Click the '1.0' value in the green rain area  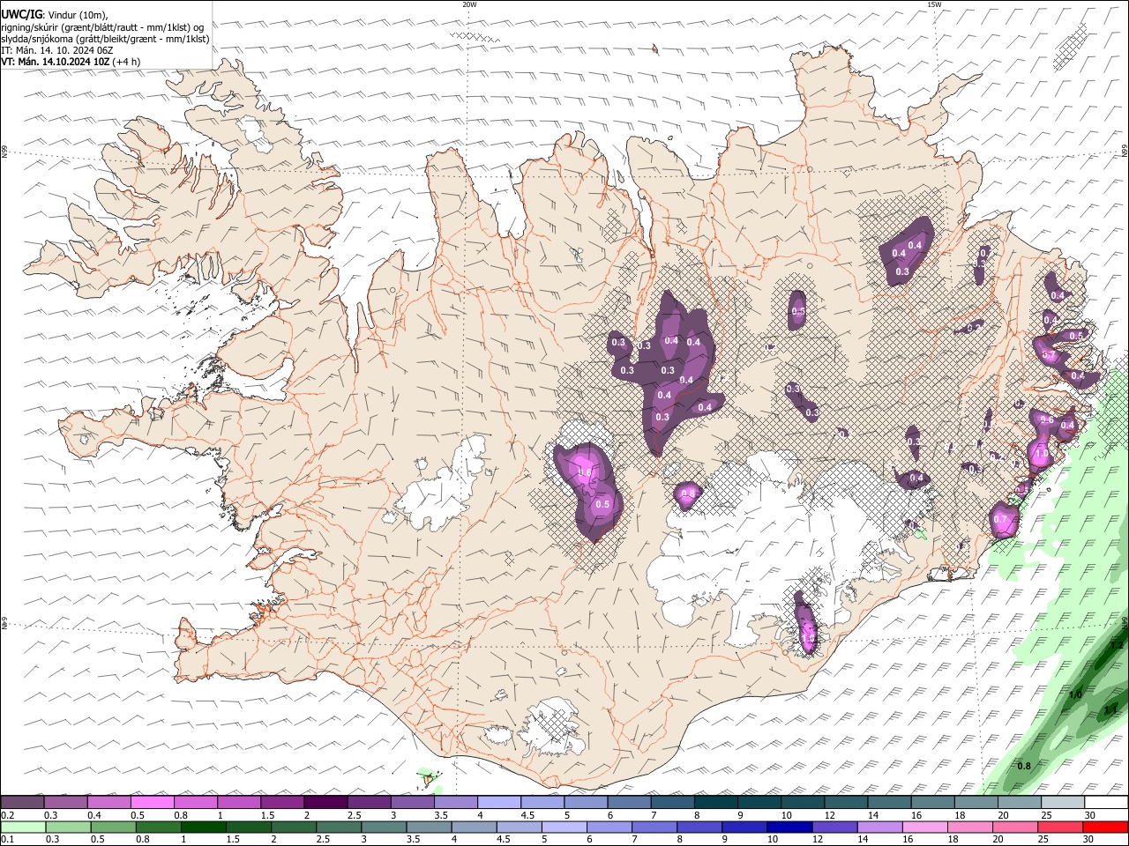point(1075,695)
